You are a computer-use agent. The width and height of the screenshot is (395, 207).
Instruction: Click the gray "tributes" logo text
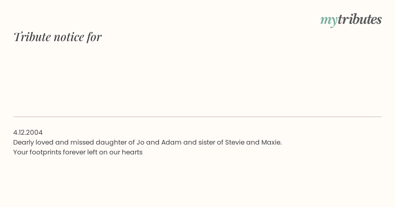(x=359, y=19)
